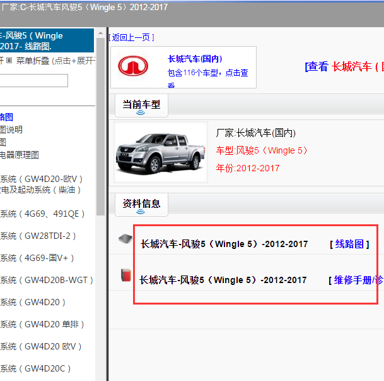
Task: Click 长城汽车-风骏5 title in 维修手册 row
Action: tap(223, 280)
